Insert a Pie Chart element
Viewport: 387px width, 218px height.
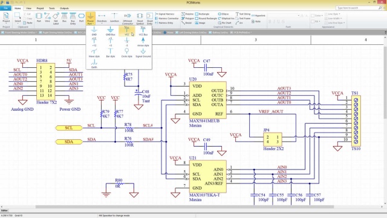coord(224,23)
